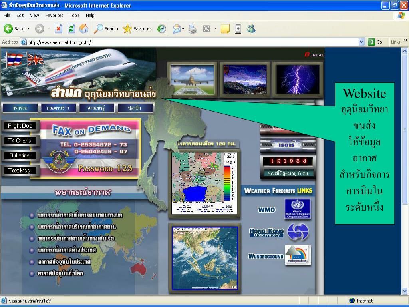409x307 pixels.
Task: Expand the address bar dropdown arrow
Action: pyautogui.click(x=361, y=42)
